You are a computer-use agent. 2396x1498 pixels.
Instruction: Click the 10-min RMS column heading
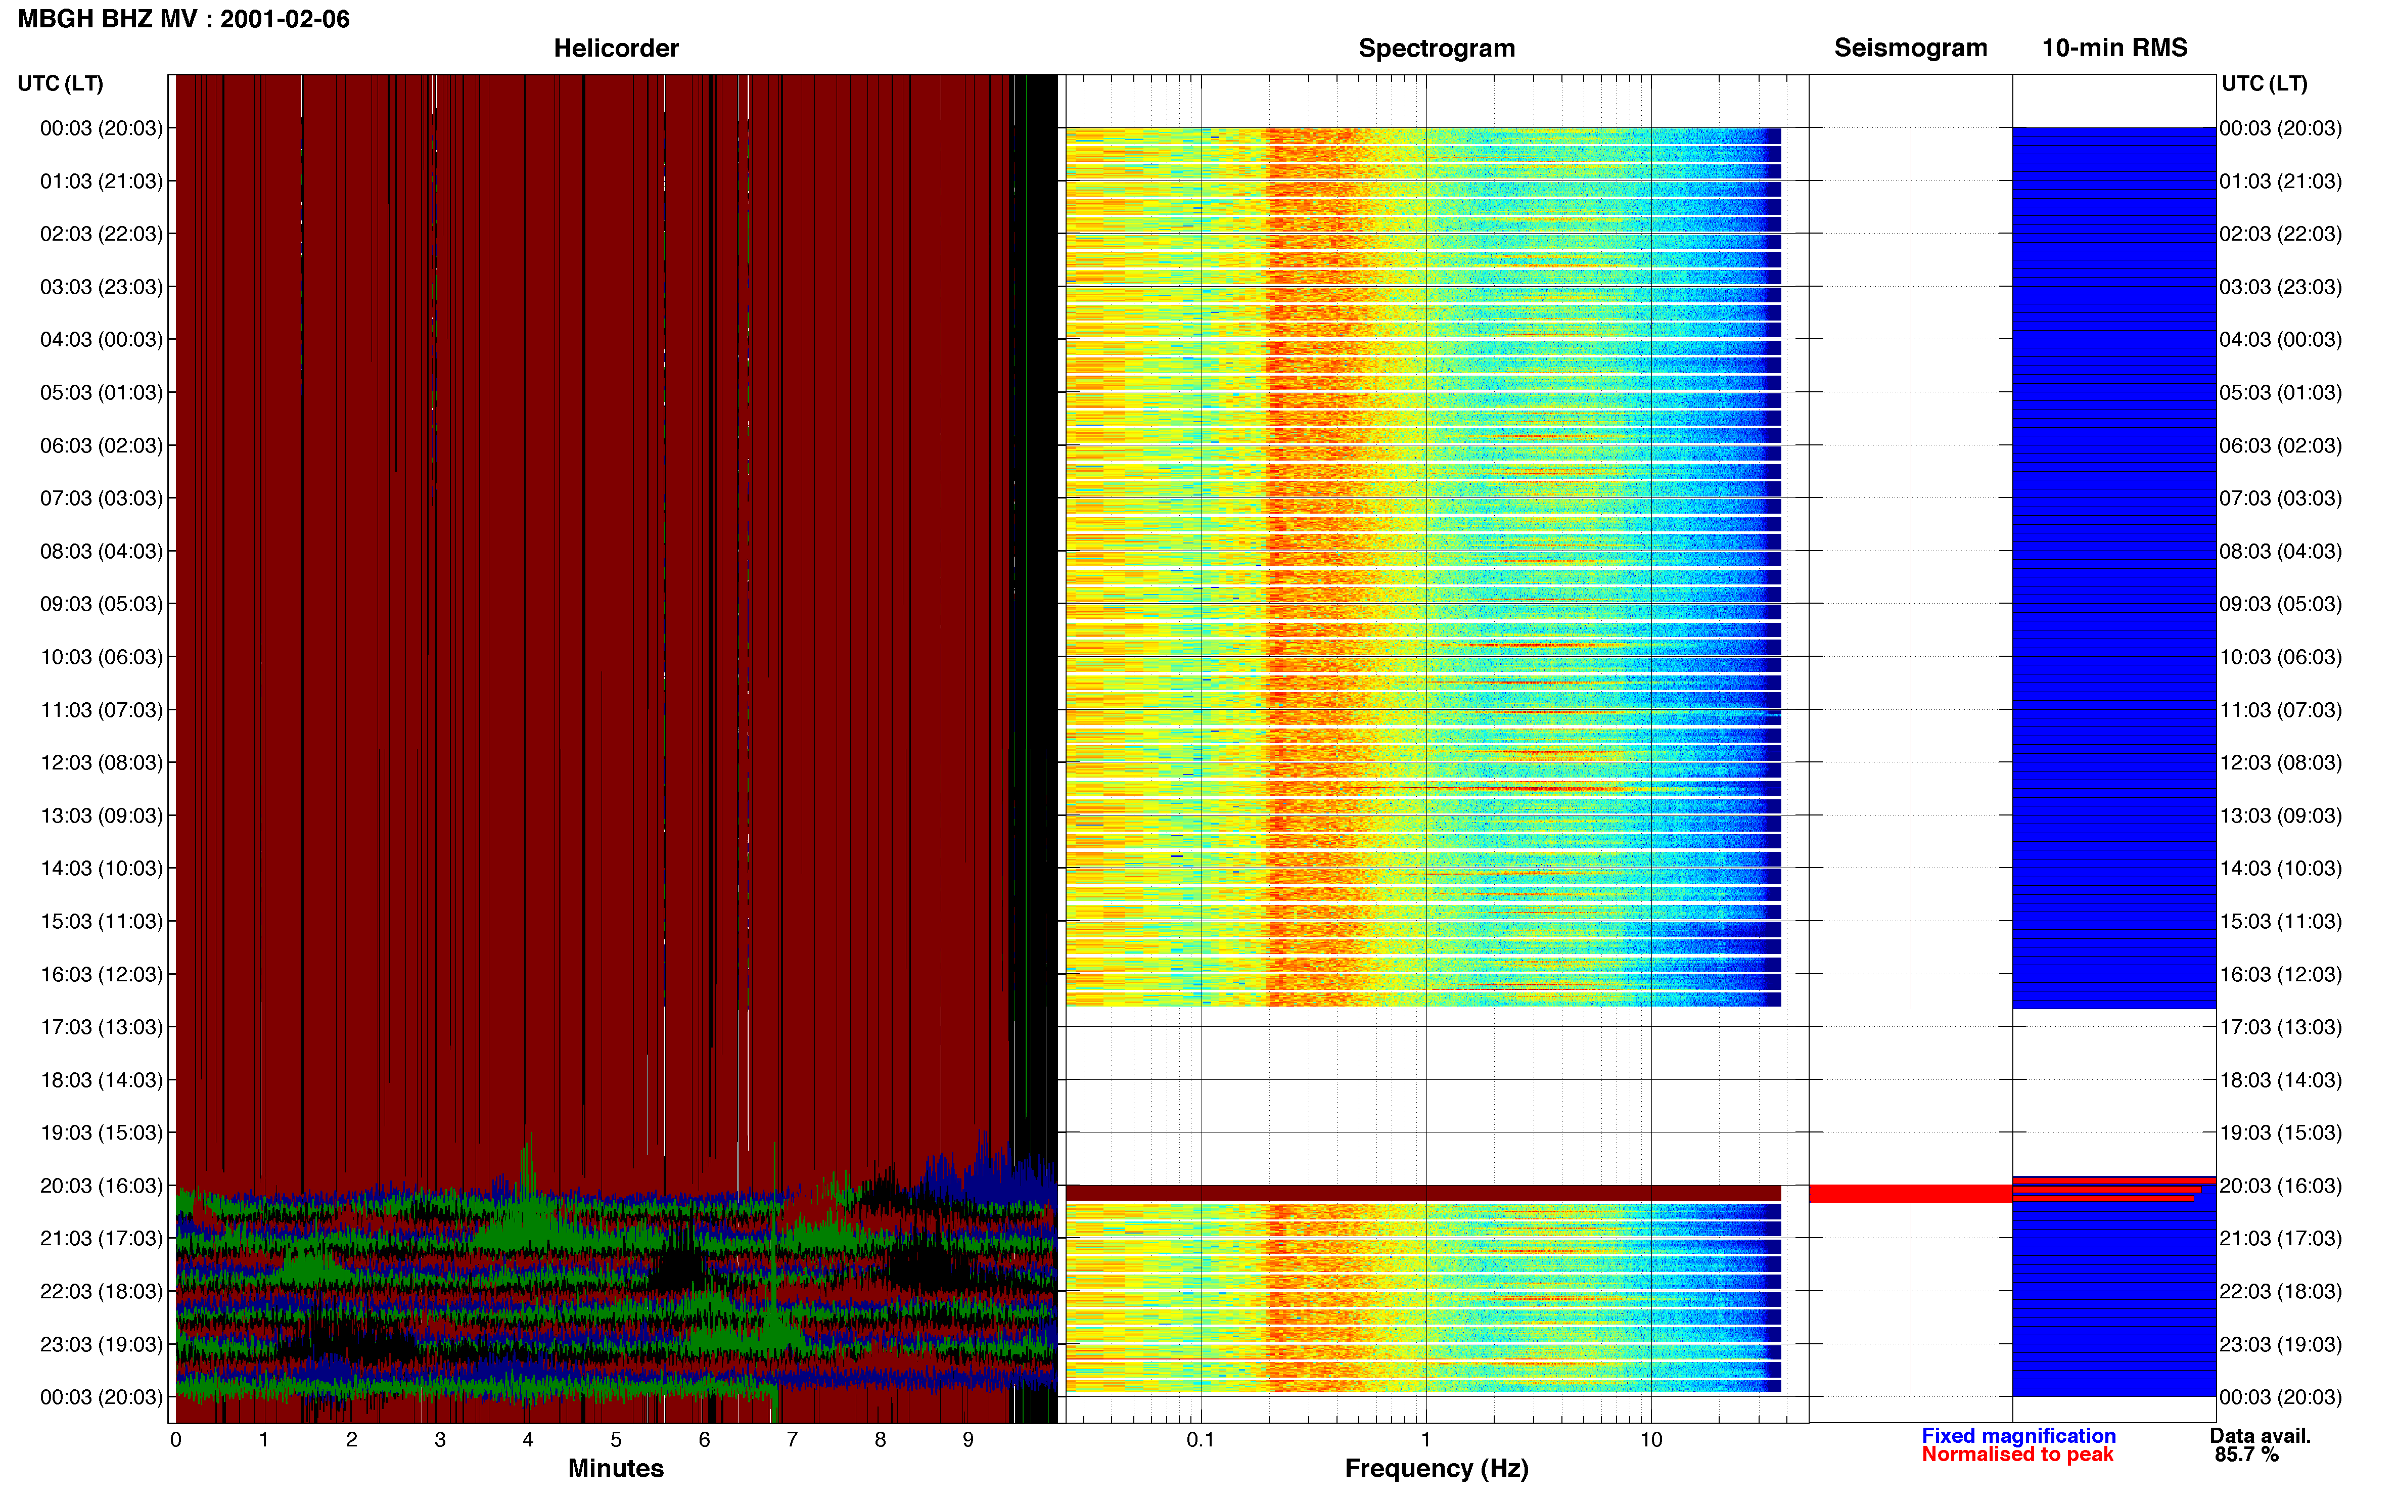pyautogui.click(x=2114, y=48)
